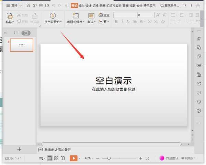Image resolution: width=206 pixels, height=165 pixels.
Task: Click the zoom slider handle
Action: click(x=109, y=158)
